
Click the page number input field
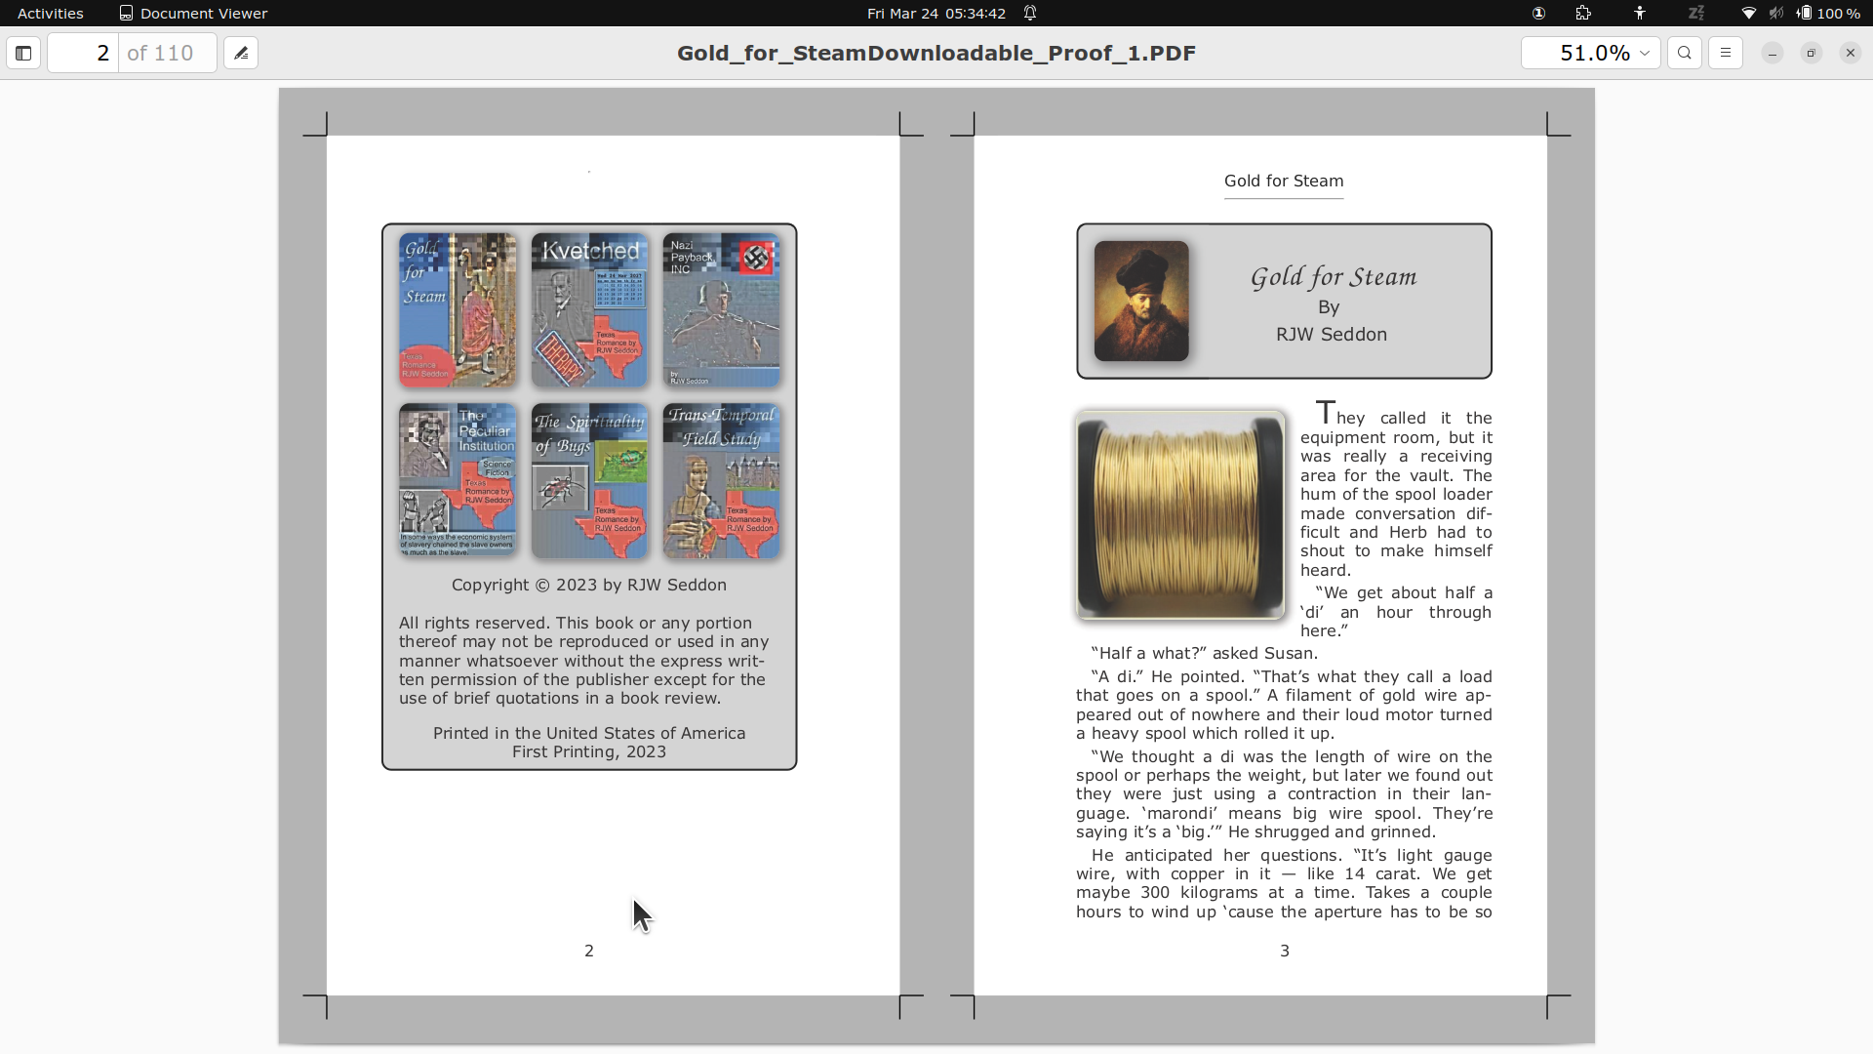(84, 54)
